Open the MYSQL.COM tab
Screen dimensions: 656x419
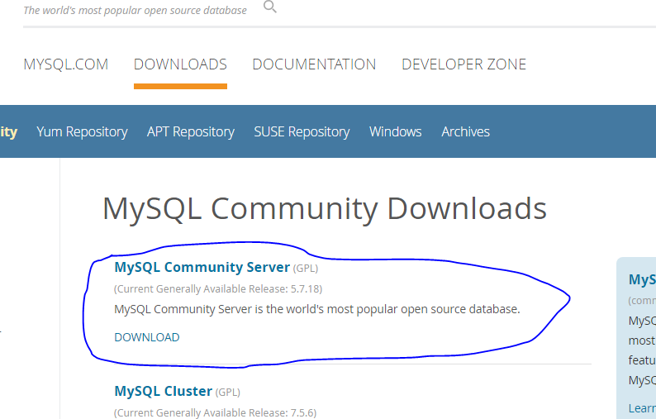tap(66, 64)
